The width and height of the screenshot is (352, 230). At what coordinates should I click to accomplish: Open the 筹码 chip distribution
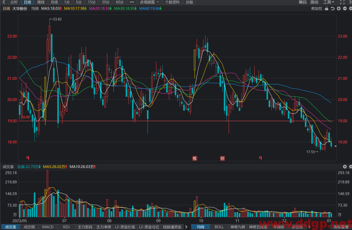click(302, 2)
